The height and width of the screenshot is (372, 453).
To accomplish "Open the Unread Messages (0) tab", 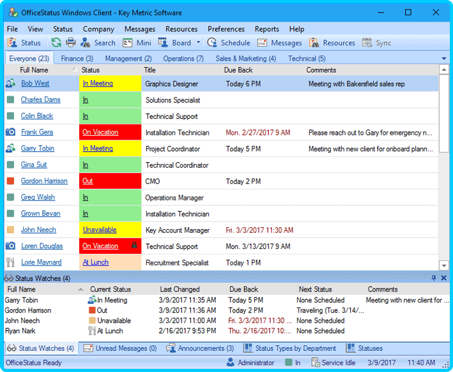I will tap(120, 348).
